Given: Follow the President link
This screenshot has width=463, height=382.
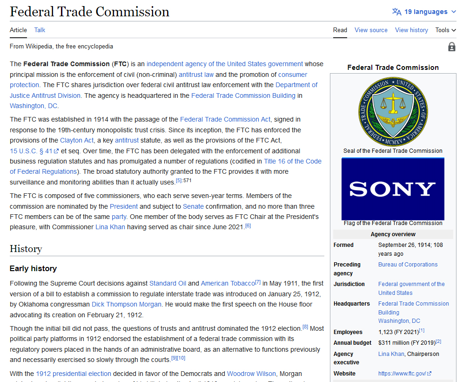Looking at the screenshot, I should point(124,206).
